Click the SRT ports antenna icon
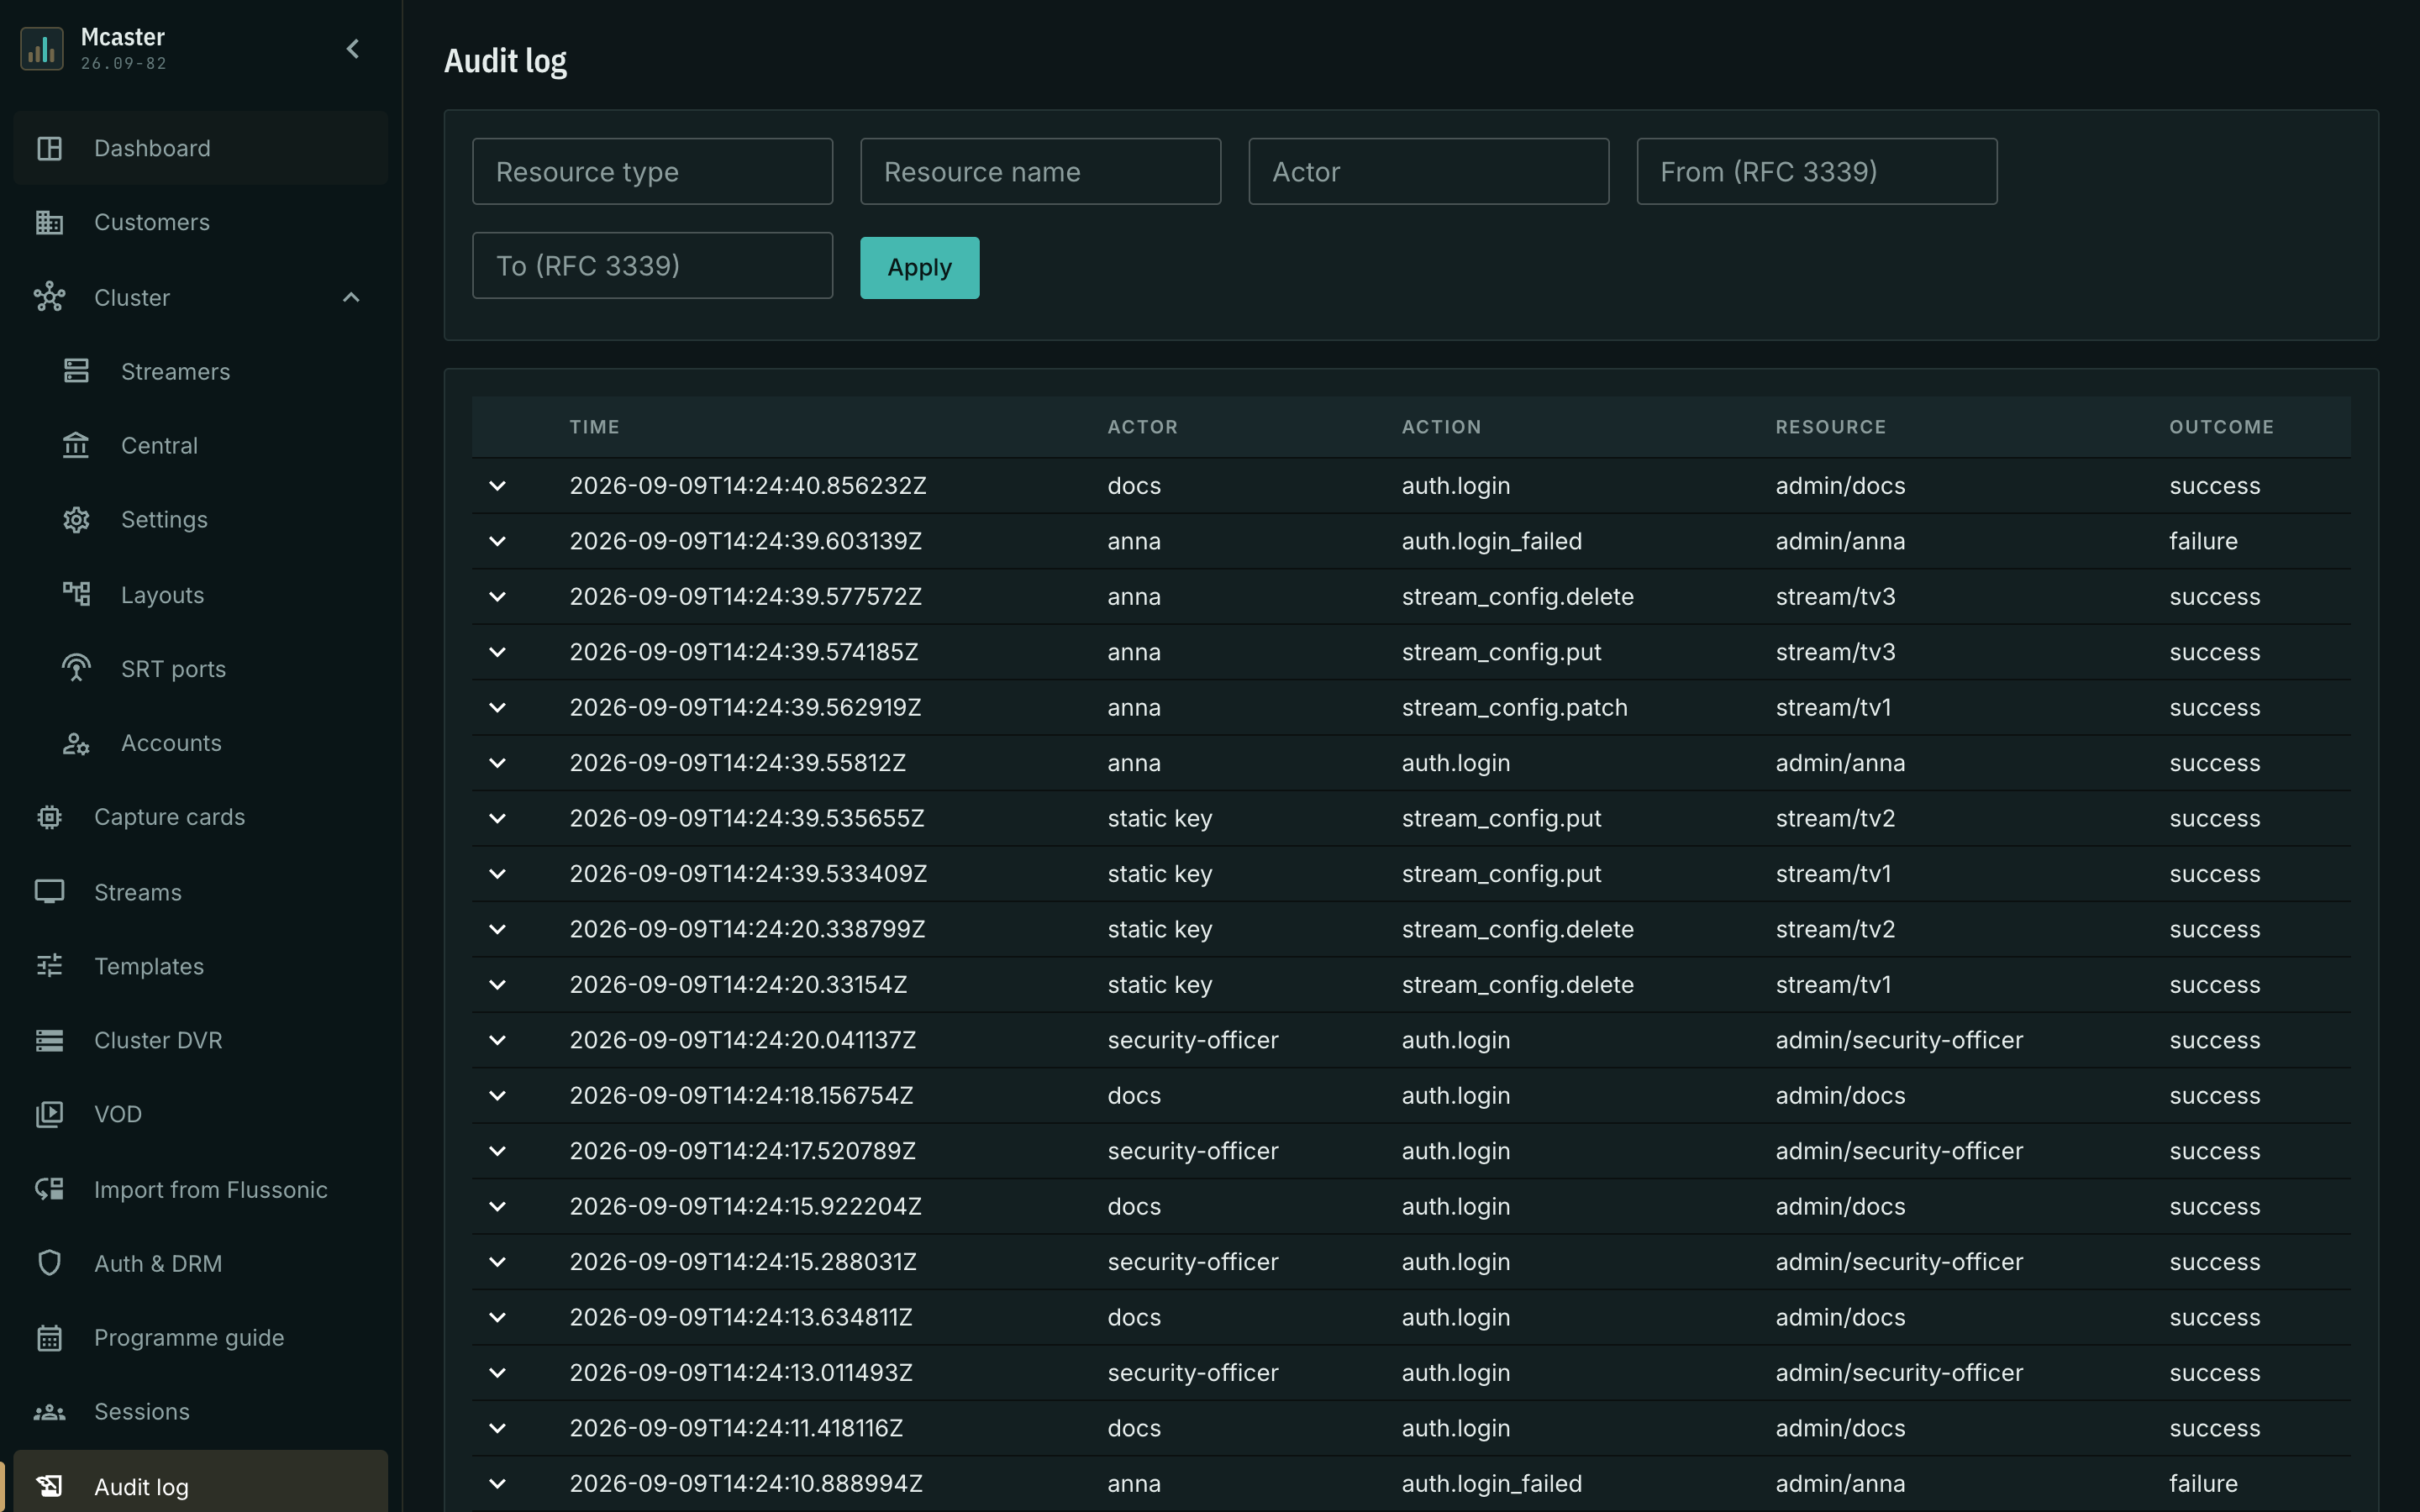Screen dimensions: 2420x1512 76,668
